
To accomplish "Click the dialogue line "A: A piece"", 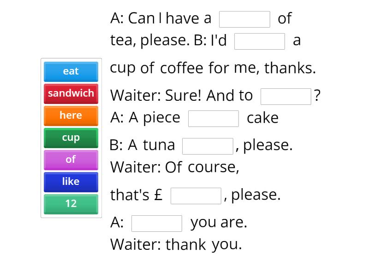I will 143,117.
